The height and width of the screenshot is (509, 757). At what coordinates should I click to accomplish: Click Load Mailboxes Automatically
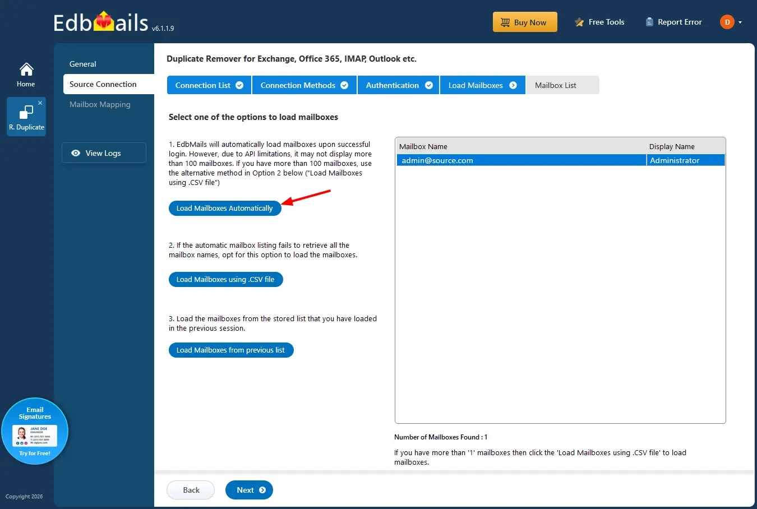pos(225,208)
